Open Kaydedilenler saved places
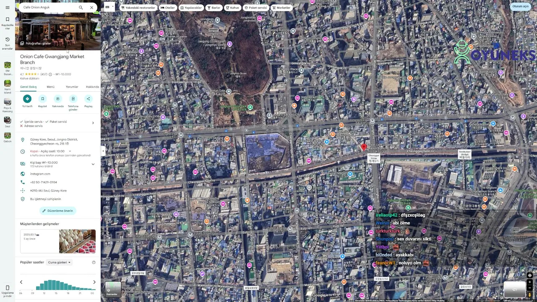The height and width of the screenshot is (302, 537). [7, 23]
